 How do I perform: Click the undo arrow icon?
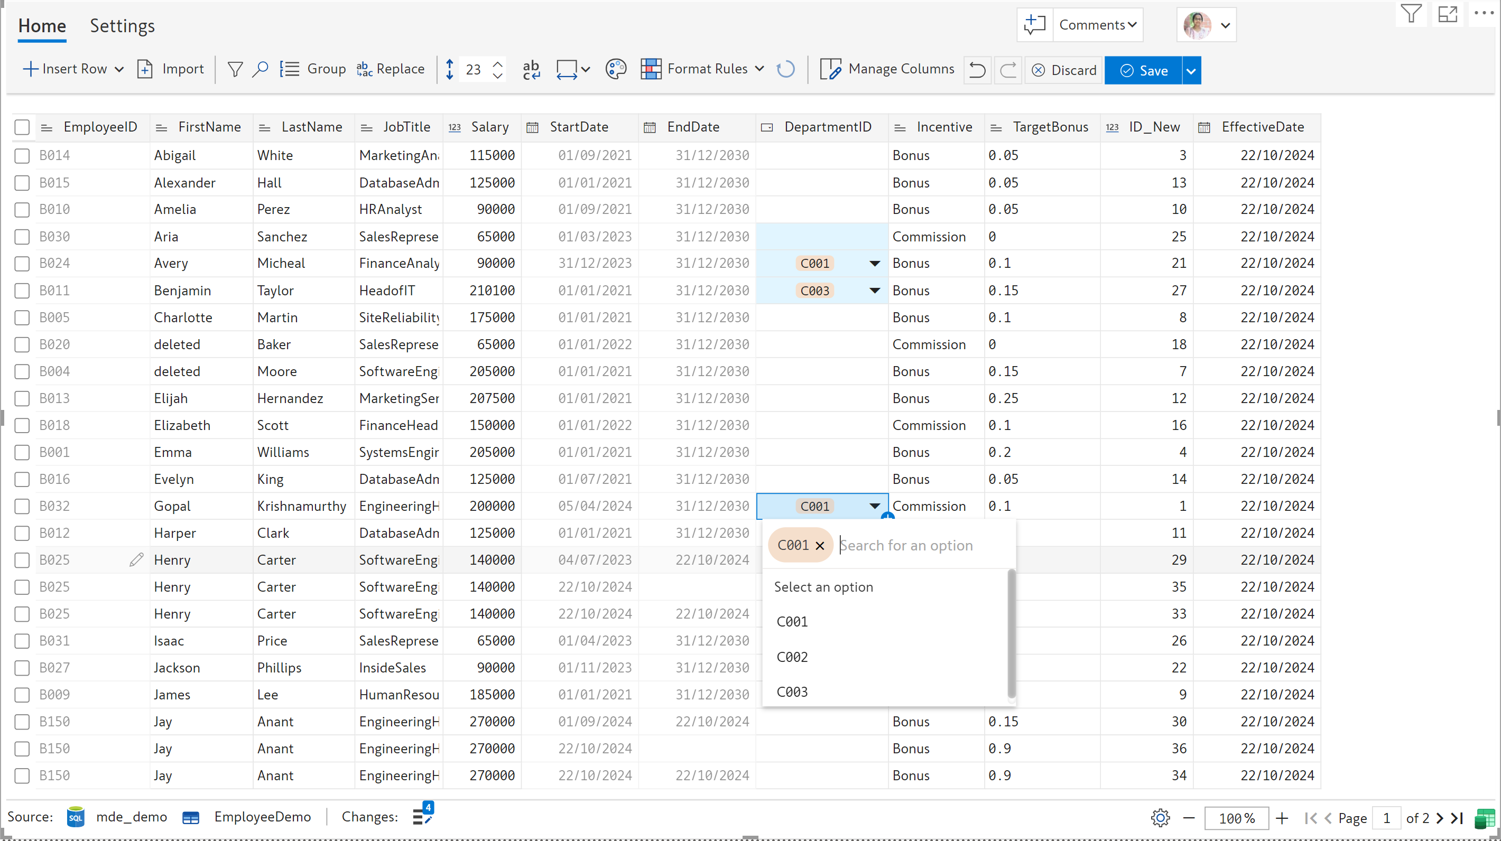click(x=977, y=70)
